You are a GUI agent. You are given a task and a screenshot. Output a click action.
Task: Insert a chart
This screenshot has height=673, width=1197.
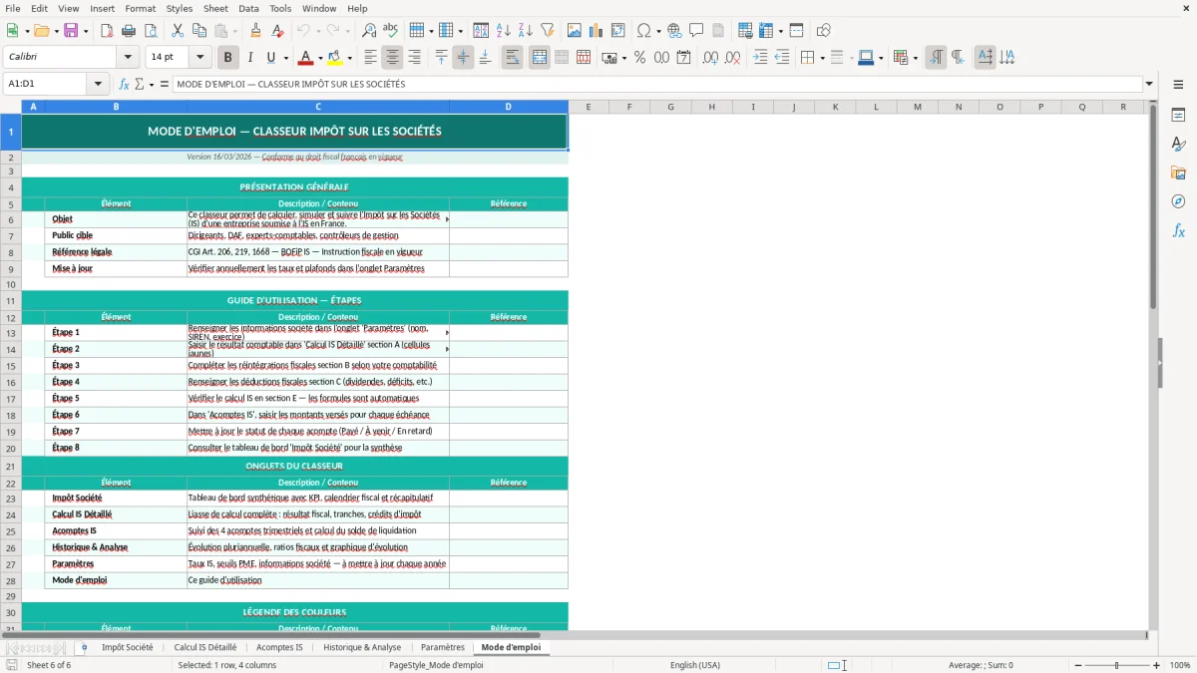(597, 31)
